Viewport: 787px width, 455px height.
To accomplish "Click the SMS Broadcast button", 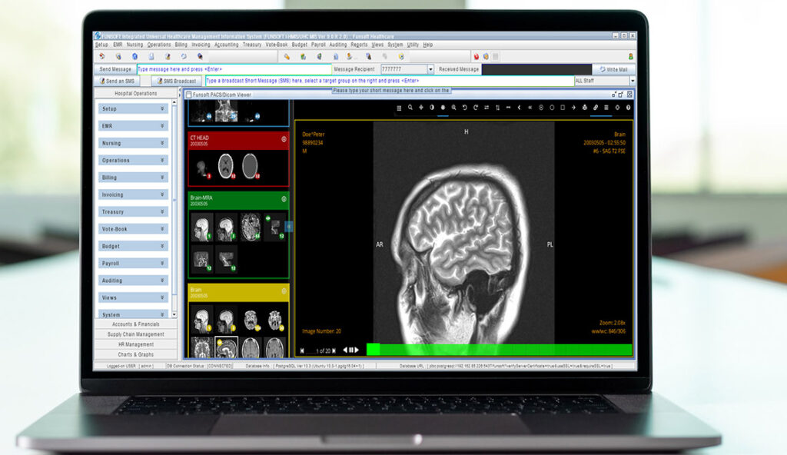I will pos(177,80).
